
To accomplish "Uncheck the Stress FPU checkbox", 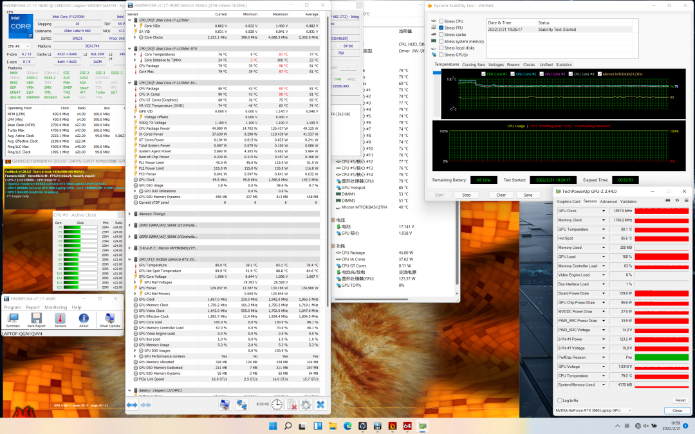I will coord(441,28).
